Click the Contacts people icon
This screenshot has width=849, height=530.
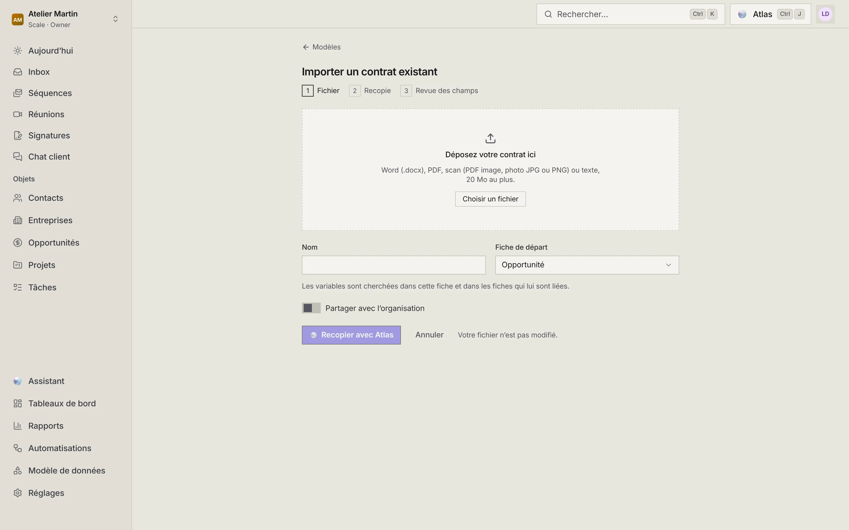18,198
